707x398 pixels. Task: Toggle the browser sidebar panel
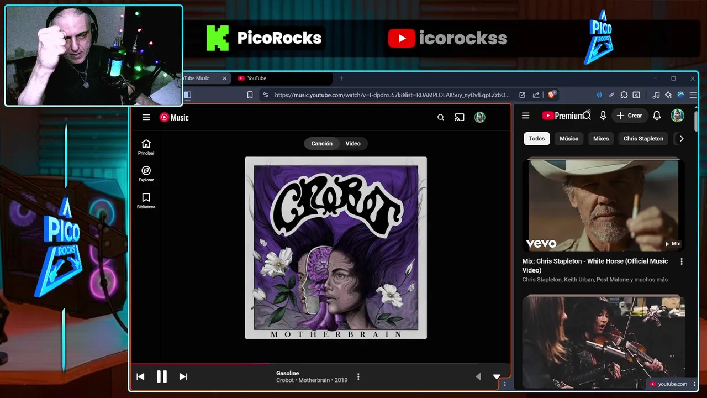(187, 95)
